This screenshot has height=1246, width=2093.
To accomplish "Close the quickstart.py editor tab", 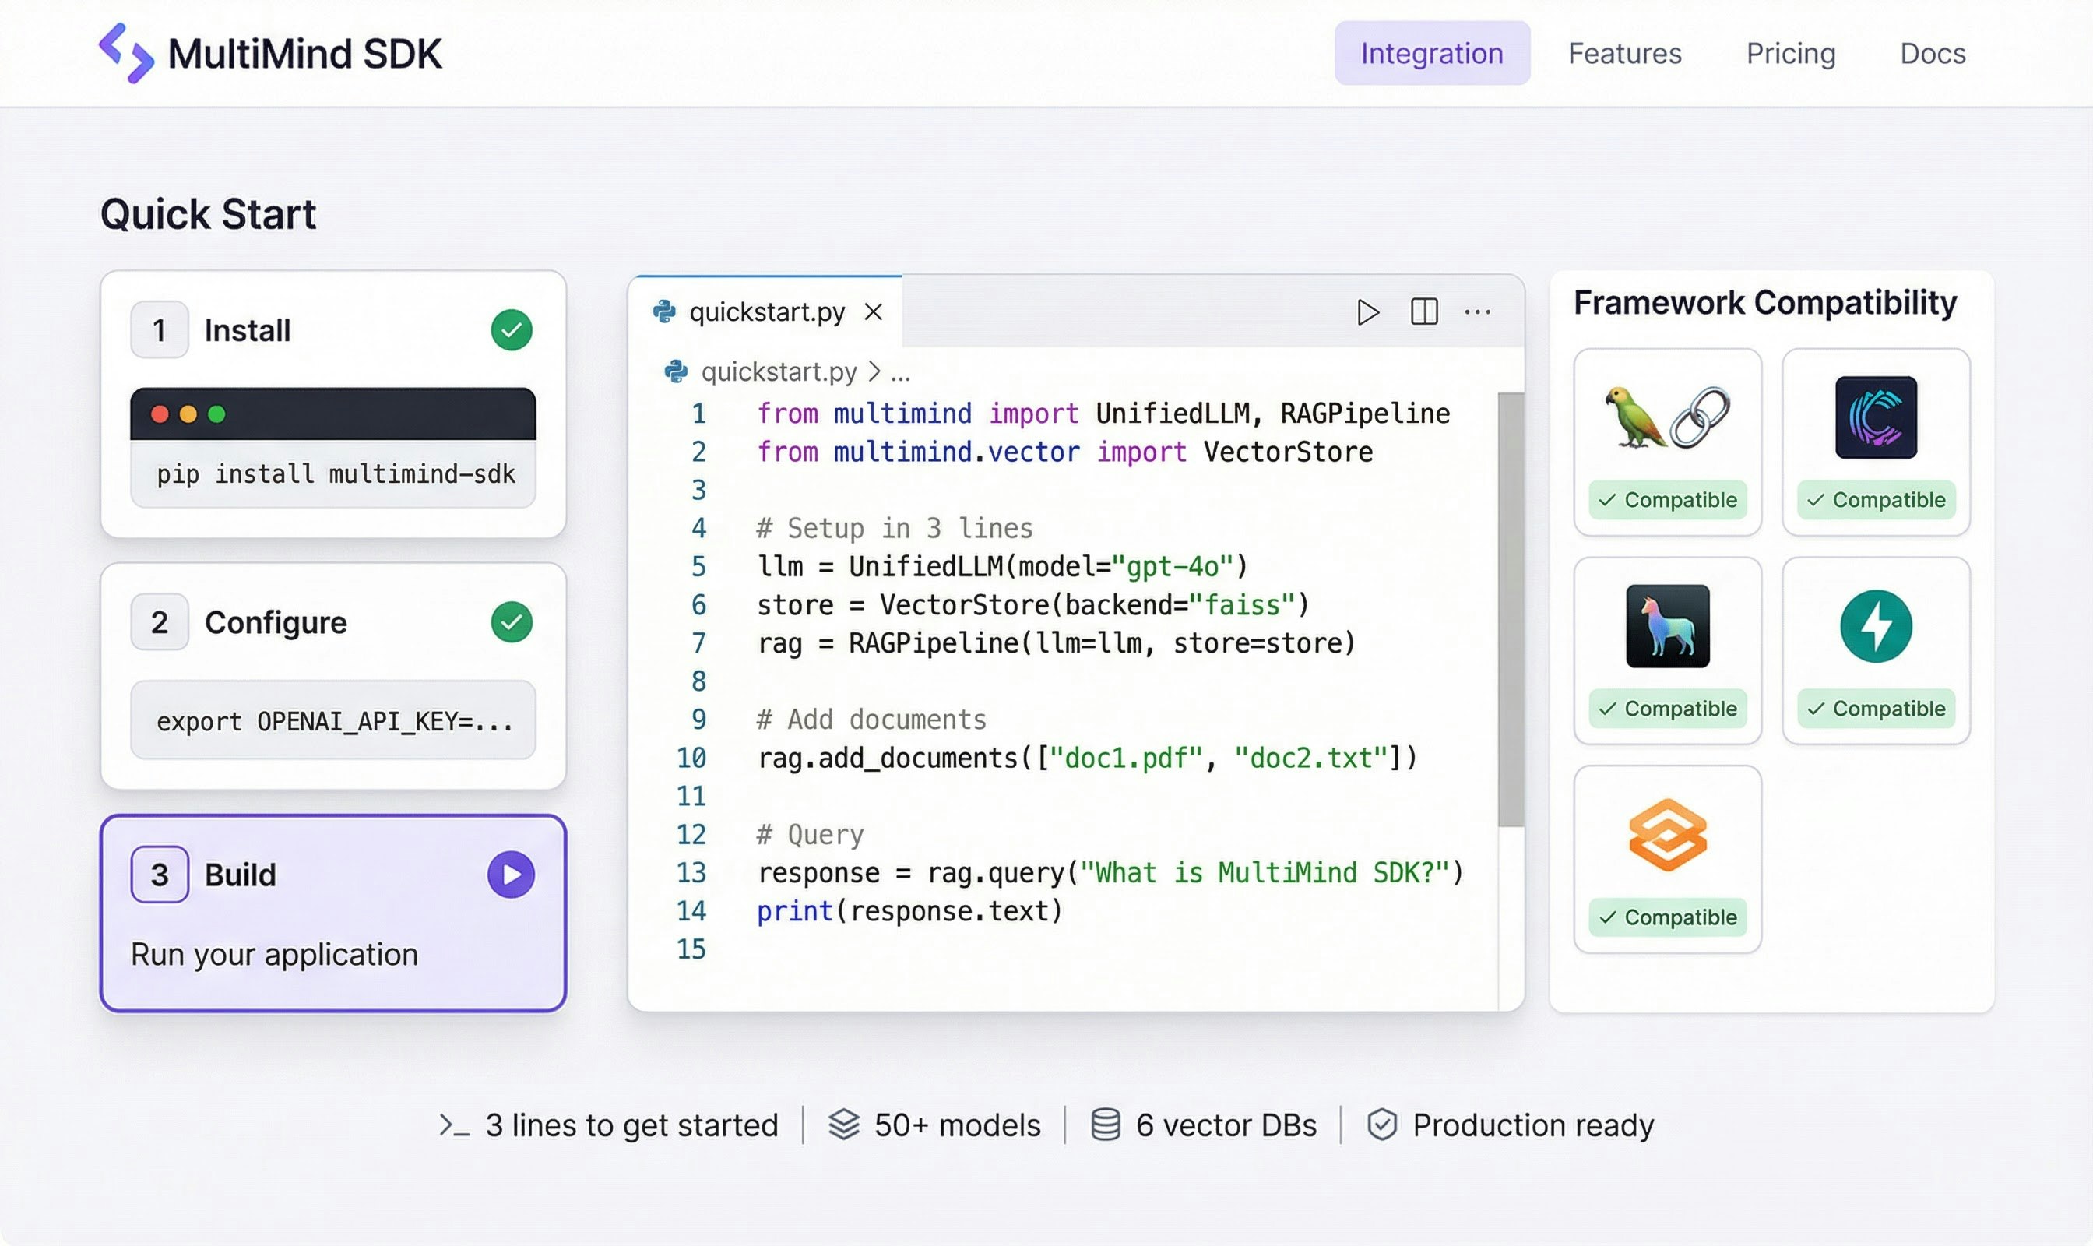I will pyautogui.click(x=874, y=311).
